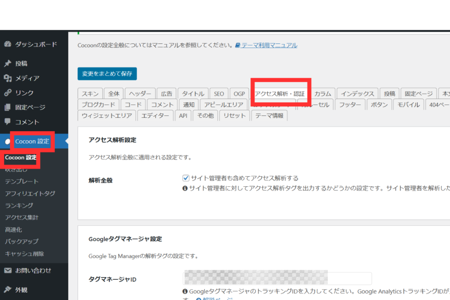Select the 通知 tab
This screenshot has width=450, height=300.
(189, 105)
